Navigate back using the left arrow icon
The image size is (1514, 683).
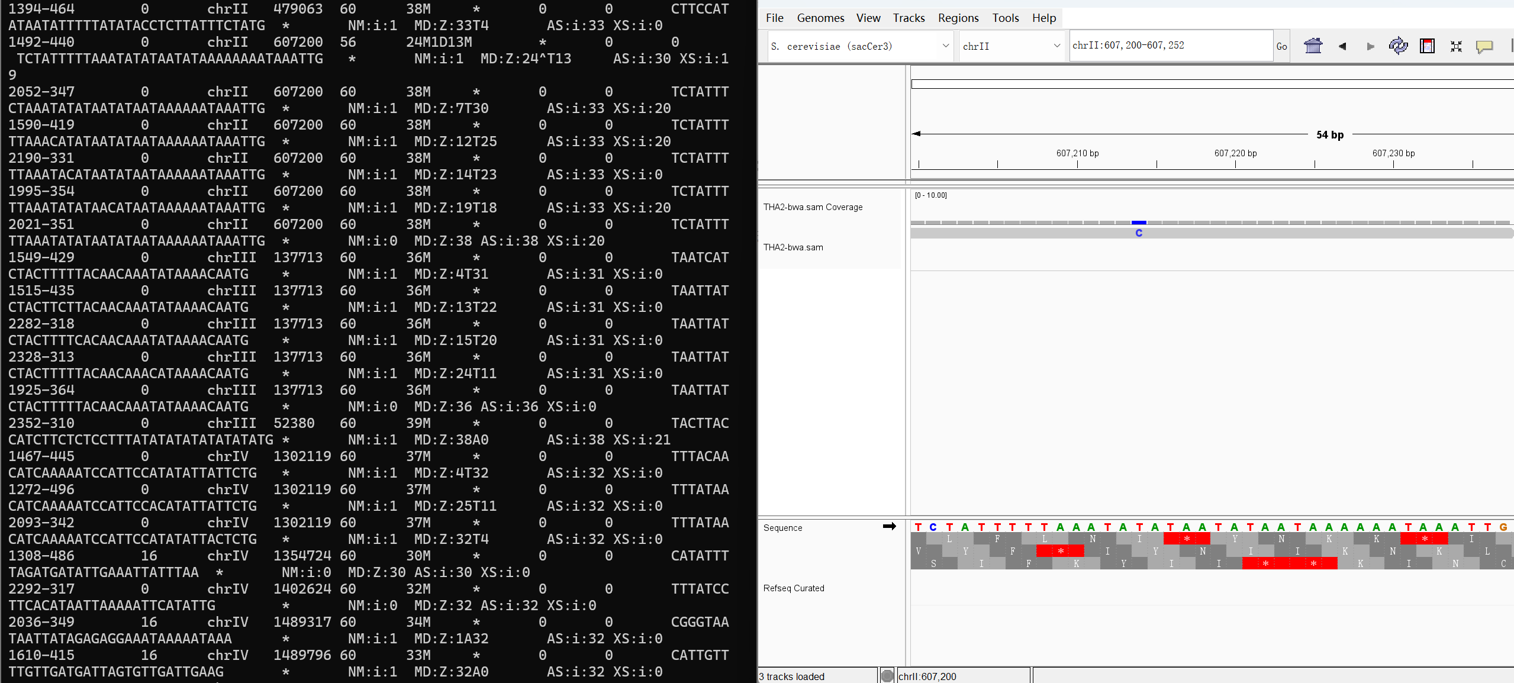pyautogui.click(x=1342, y=46)
